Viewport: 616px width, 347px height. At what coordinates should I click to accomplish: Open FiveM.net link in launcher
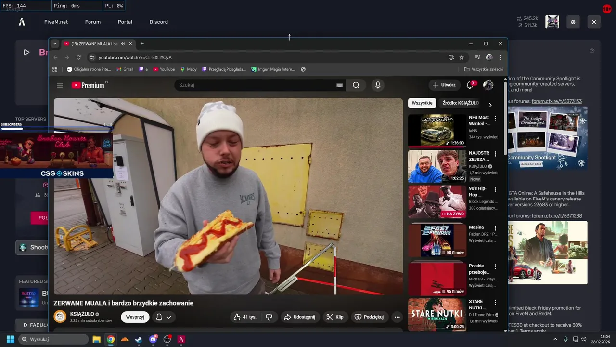(56, 22)
